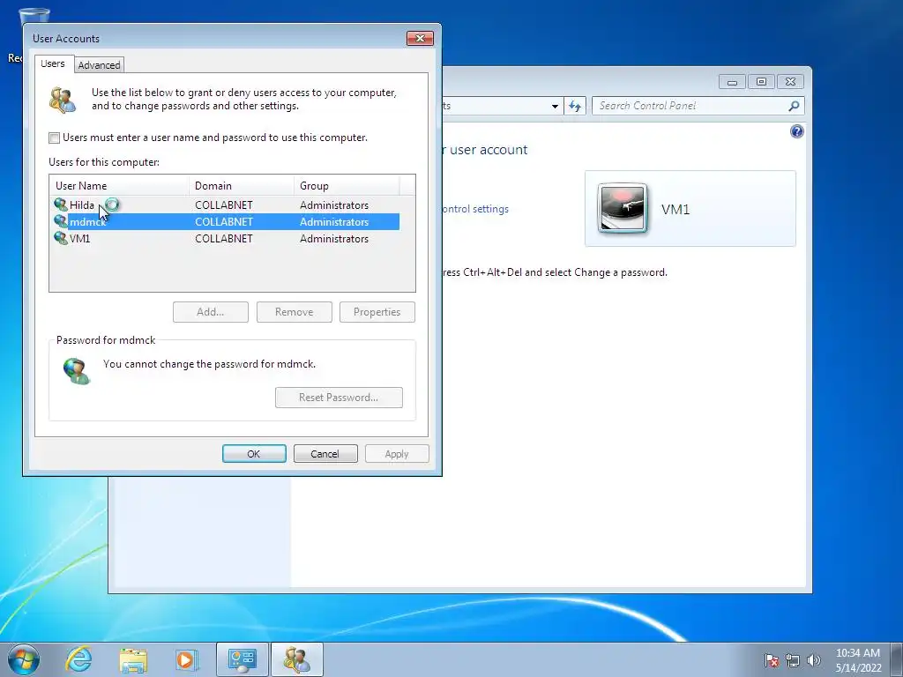Image resolution: width=903 pixels, height=677 pixels.
Task: Open the Windows Start orb
Action: pyautogui.click(x=24, y=659)
